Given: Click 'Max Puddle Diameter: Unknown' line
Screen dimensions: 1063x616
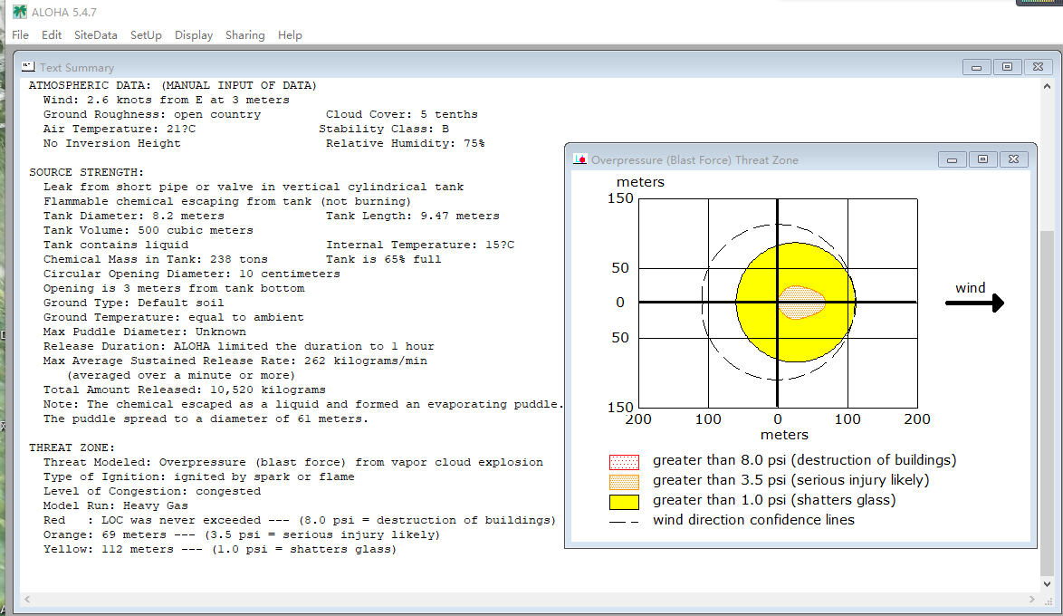Looking at the screenshot, I should pyautogui.click(x=144, y=332).
